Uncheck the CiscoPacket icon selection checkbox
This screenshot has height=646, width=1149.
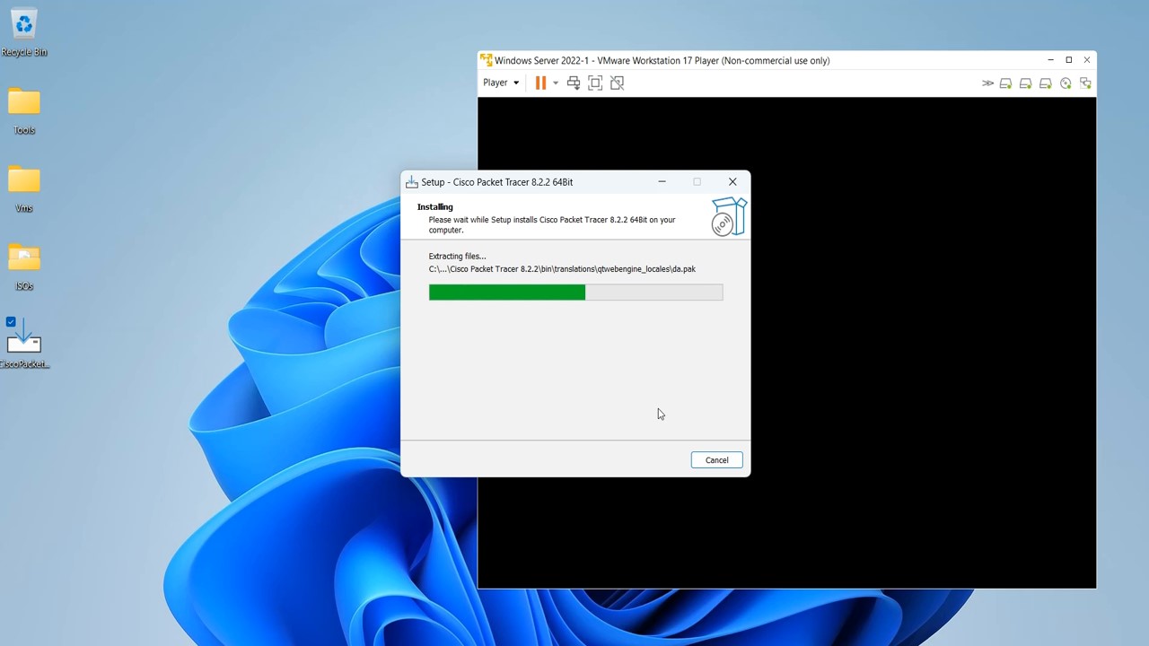(11, 322)
